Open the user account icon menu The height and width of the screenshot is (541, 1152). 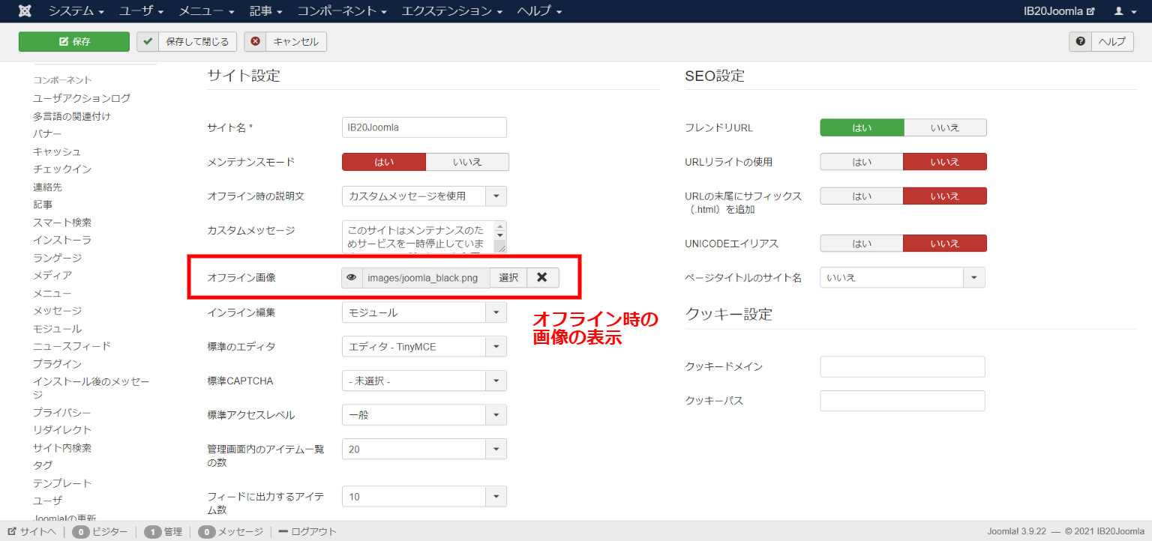1123,11
